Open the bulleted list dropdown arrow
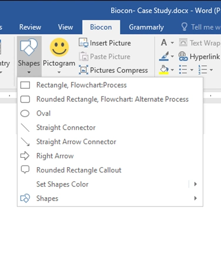This screenshot has height=259, width=221. click(x=192, y=70)
